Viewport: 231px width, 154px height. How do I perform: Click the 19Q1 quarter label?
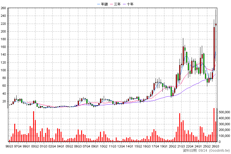point(164,147)
